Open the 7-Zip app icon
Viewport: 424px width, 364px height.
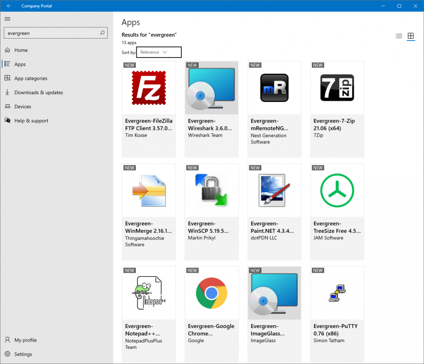[x=337, y=88]
